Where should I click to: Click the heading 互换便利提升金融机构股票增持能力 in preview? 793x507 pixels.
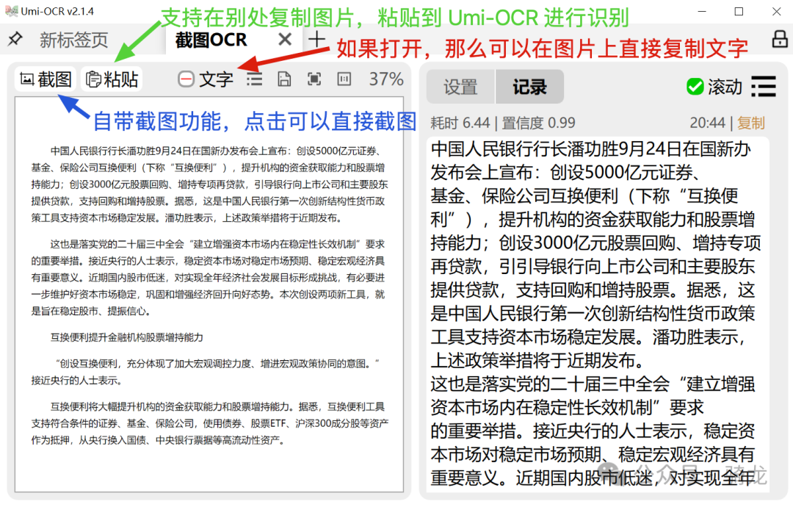126,337
